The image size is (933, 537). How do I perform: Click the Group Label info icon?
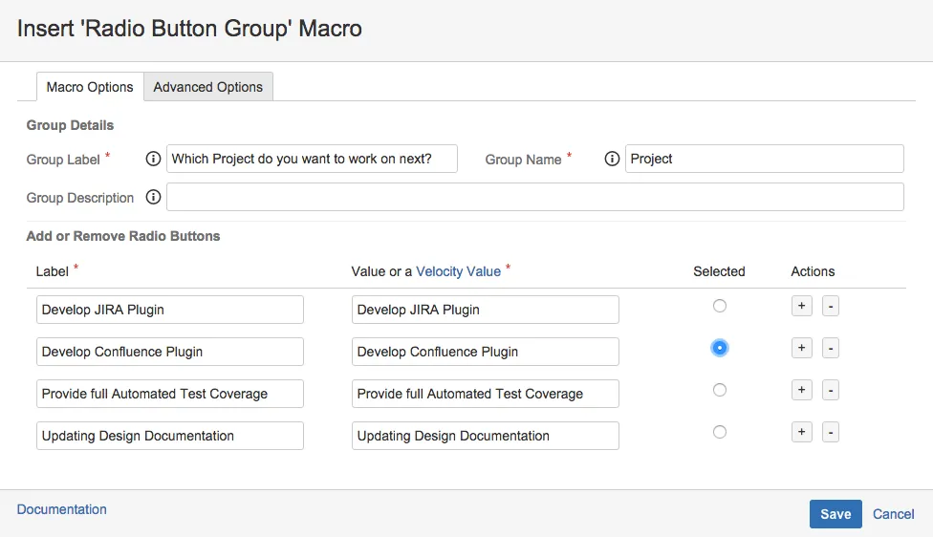tap(153, 159)
